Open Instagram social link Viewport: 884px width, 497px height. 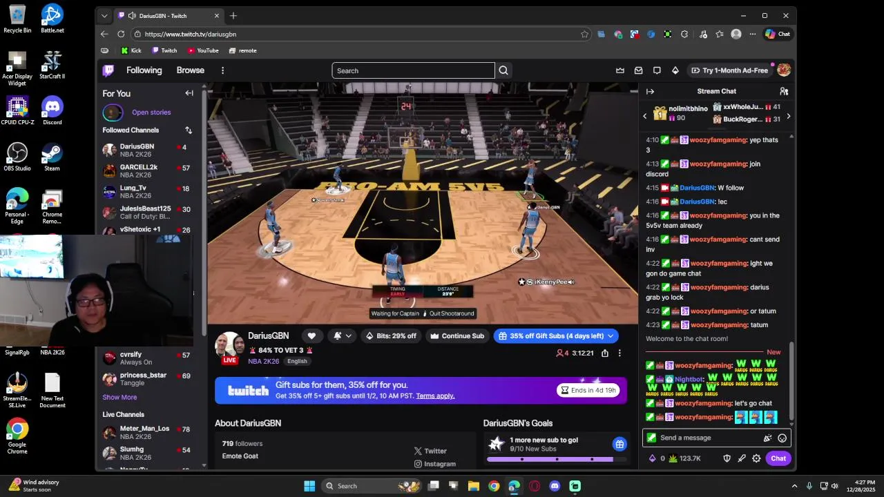(435, 464)
